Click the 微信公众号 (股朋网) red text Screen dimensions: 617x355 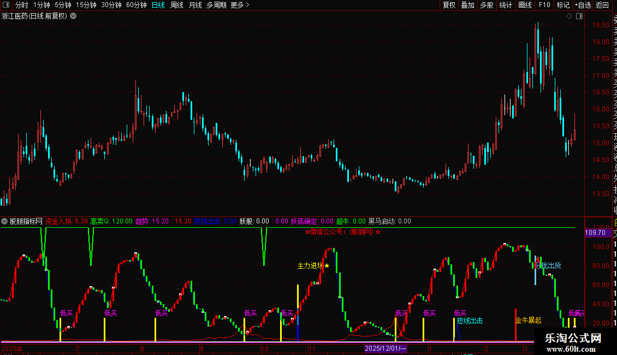343,232
